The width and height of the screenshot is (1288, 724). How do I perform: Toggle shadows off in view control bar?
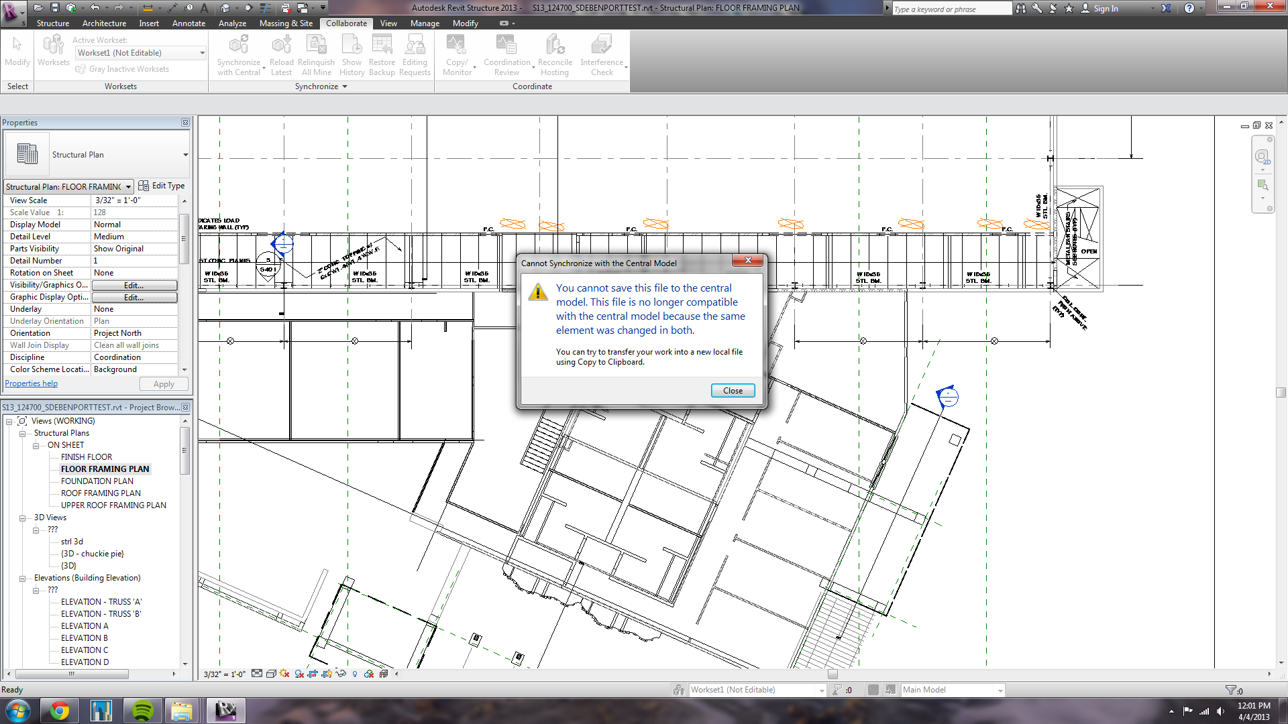284,674
